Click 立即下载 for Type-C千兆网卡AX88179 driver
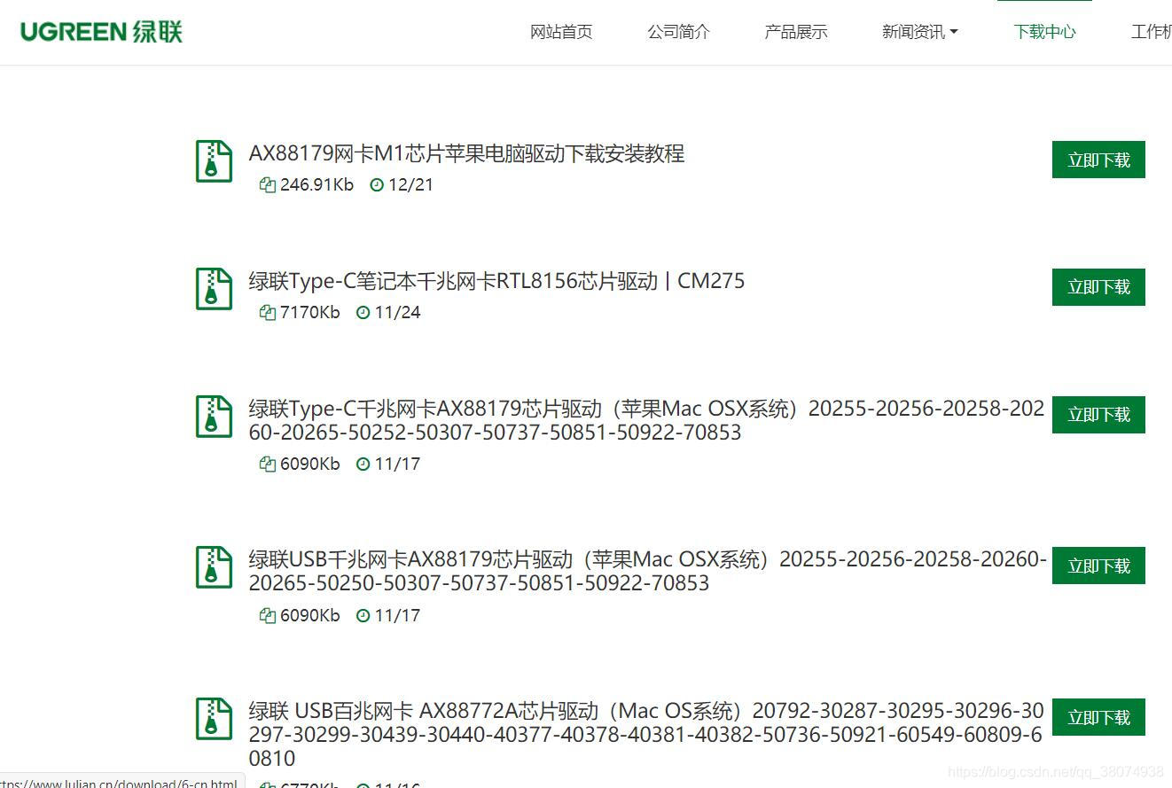Image resolution: width=1172 pixels, height=788 pixels. pos(1098,415)
